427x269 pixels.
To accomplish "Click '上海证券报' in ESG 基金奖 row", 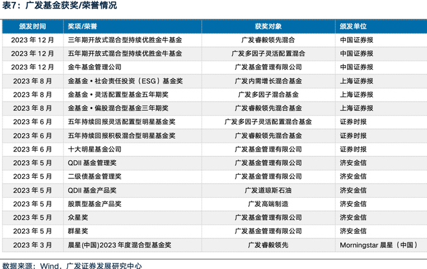I will [356, 81].
